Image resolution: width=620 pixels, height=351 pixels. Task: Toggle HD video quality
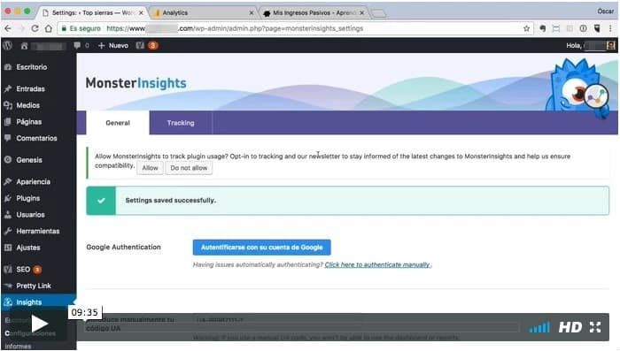pos(570,327)
